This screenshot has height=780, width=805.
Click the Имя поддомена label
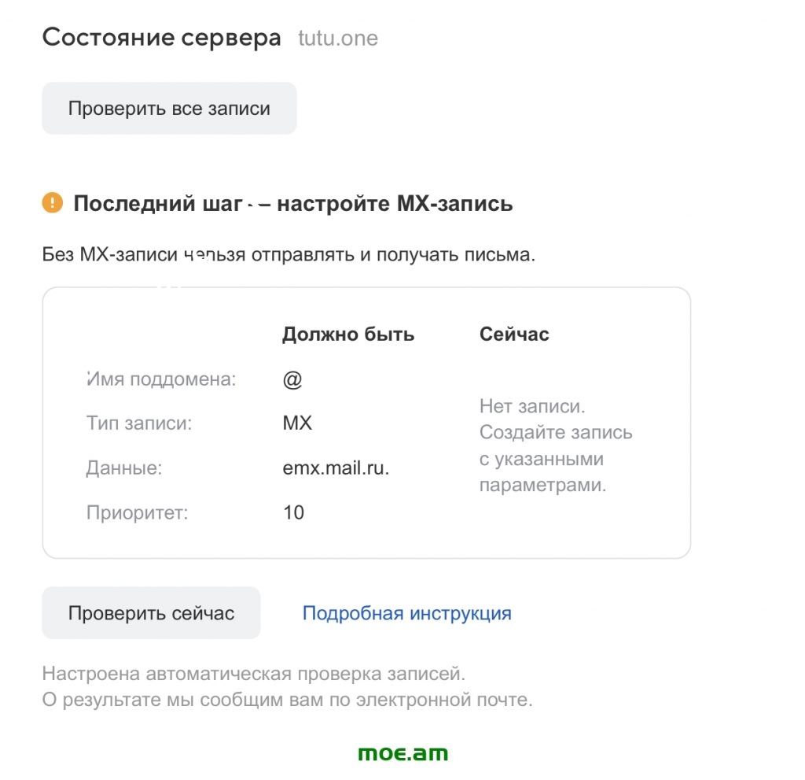(x=162, y=379)
